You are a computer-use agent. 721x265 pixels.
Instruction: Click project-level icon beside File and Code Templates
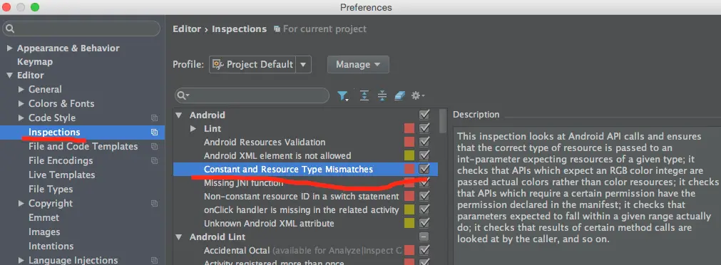pos(155,147)
